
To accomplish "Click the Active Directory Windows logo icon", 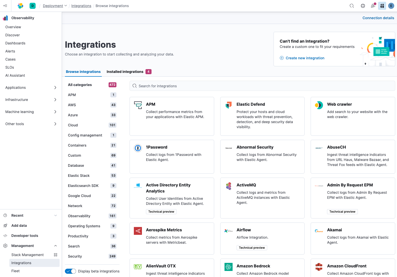I will [138, 186].
